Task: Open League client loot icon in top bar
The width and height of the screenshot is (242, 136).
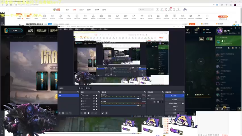Action: point(188,31)
